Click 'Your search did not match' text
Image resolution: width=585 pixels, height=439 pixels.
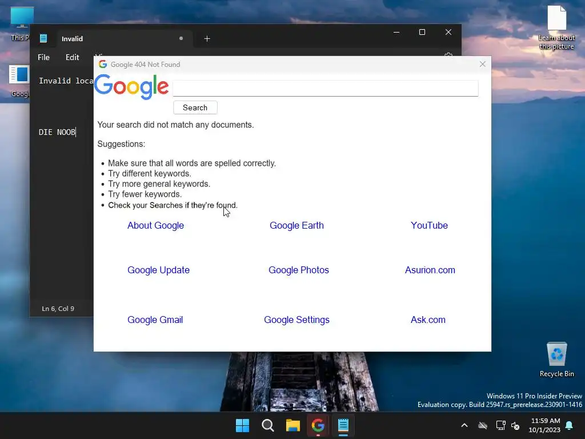[175, 125]
